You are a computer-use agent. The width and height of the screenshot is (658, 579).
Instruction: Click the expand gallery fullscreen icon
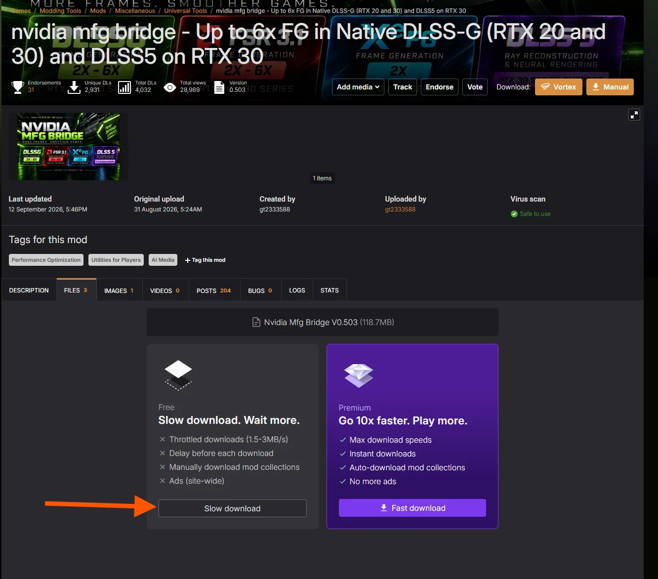tap(634, 115)
